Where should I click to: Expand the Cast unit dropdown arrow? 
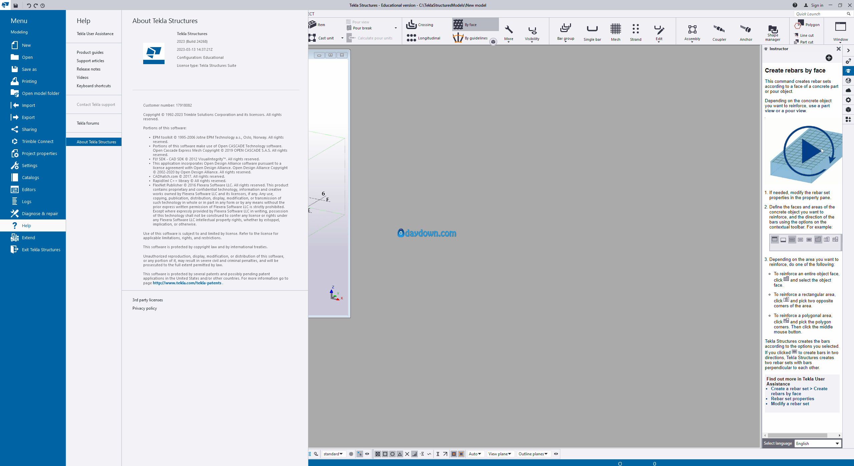(x=342, y=38)
